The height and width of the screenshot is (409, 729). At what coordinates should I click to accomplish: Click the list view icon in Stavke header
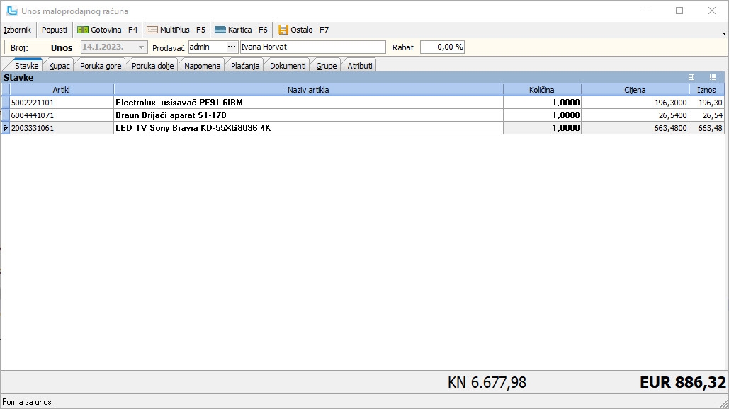[x=713, y=77]
